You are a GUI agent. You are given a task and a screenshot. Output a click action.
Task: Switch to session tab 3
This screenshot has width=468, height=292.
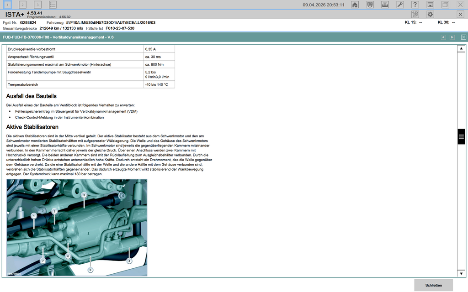38,5
